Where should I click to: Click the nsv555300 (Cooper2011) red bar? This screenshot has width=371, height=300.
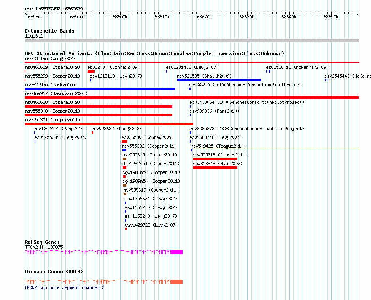98,115
